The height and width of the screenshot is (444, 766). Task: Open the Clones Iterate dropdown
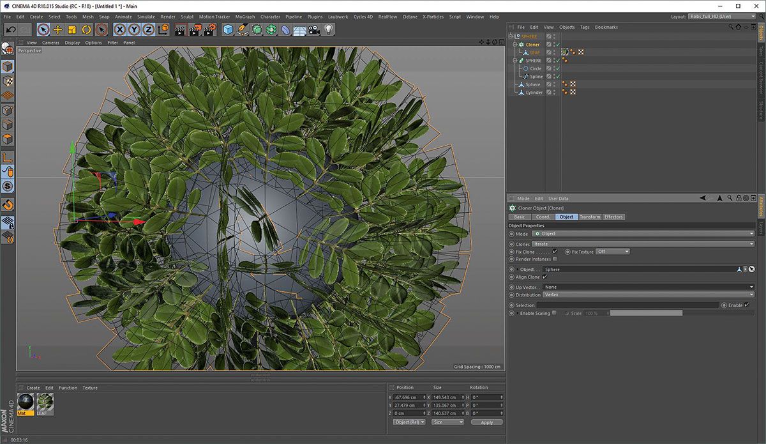(x=638, y=243)
